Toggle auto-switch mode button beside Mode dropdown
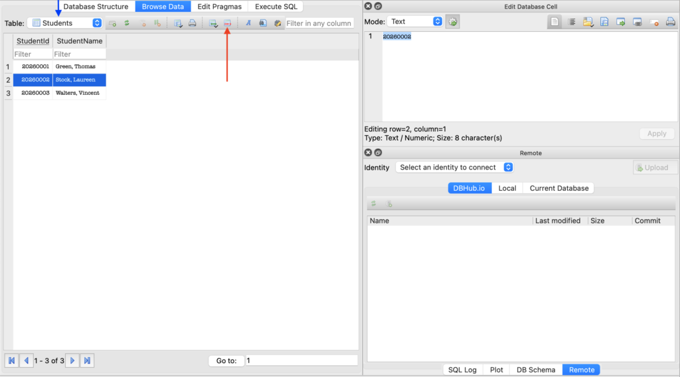The image size is (680, 377). point(453,22)
